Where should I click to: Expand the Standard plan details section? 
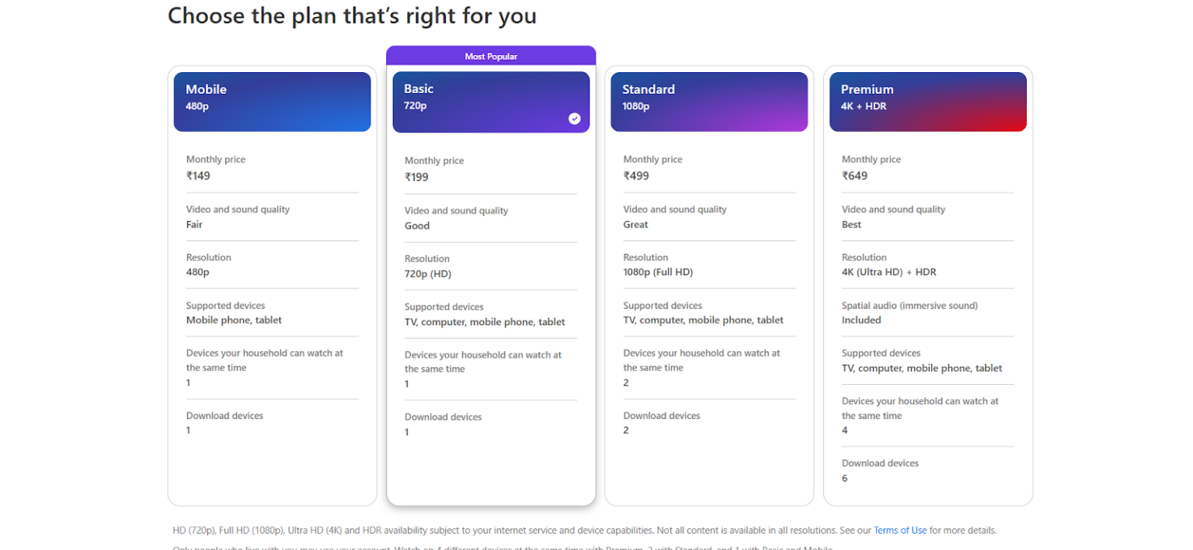tap(708, 310)
